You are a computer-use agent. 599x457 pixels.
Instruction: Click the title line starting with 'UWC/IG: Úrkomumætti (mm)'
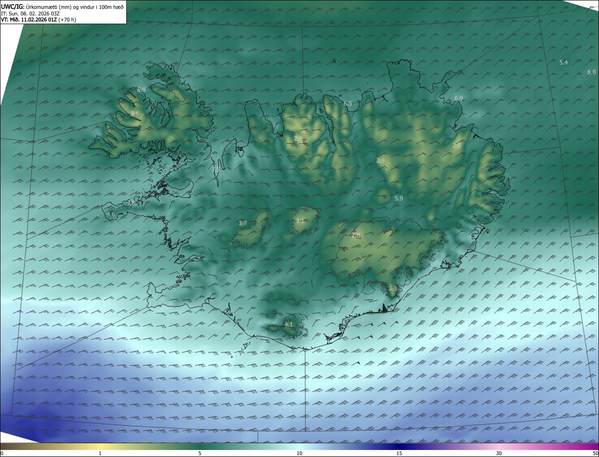coord(63,7)
